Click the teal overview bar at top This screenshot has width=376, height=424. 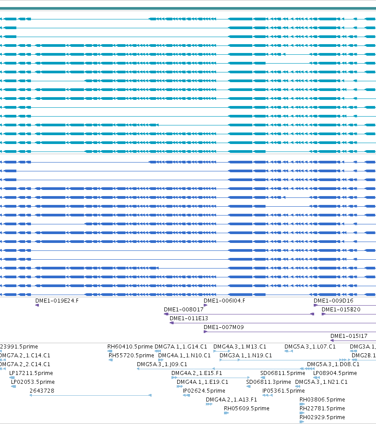pos(188,9)
